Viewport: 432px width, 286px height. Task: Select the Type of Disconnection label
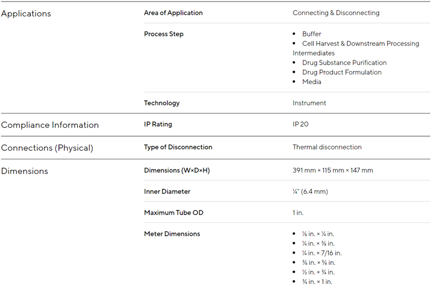pyautogui.click(x=178, y=147)
